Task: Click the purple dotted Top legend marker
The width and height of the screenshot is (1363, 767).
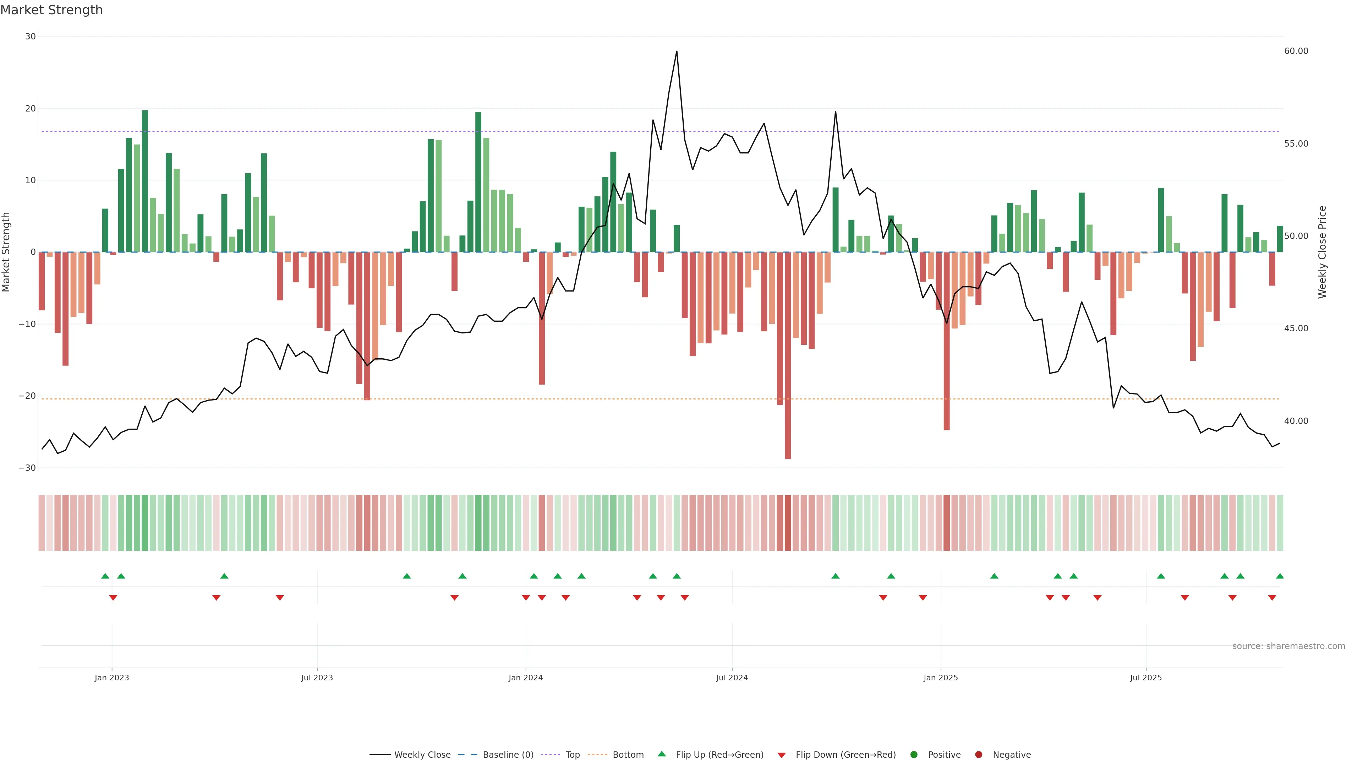Action: coord(550,755)
